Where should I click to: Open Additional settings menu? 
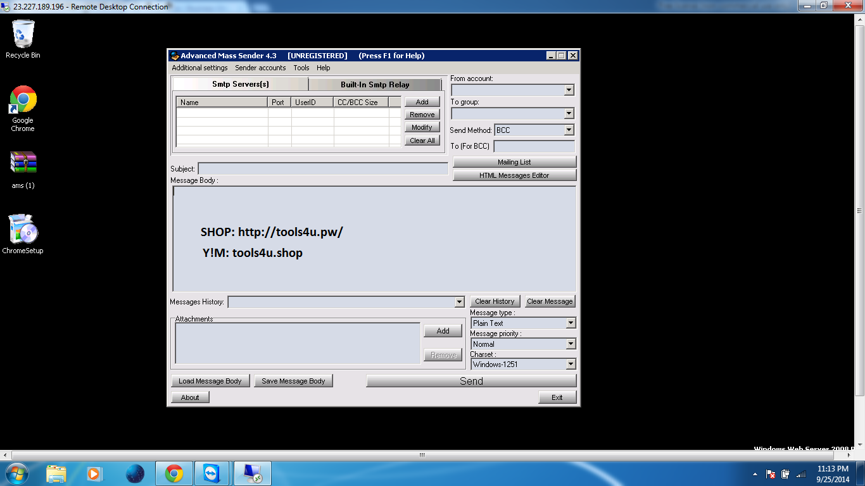[199, 68]
